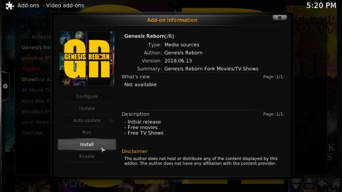The width and height of the screenshot is (342, 192).
Task: Click the version value 2018.06.13
Action: tap(178, 61)
